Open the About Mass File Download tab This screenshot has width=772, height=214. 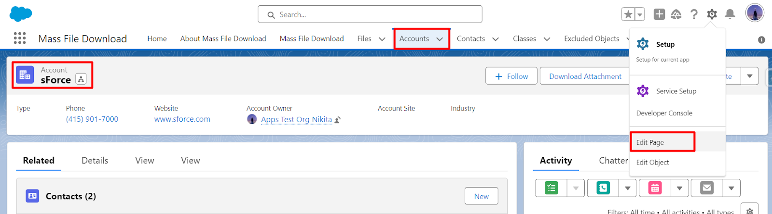(x=223, y=38)
